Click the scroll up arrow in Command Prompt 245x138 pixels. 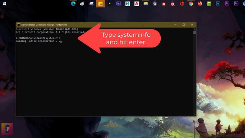tap(195, 29)
